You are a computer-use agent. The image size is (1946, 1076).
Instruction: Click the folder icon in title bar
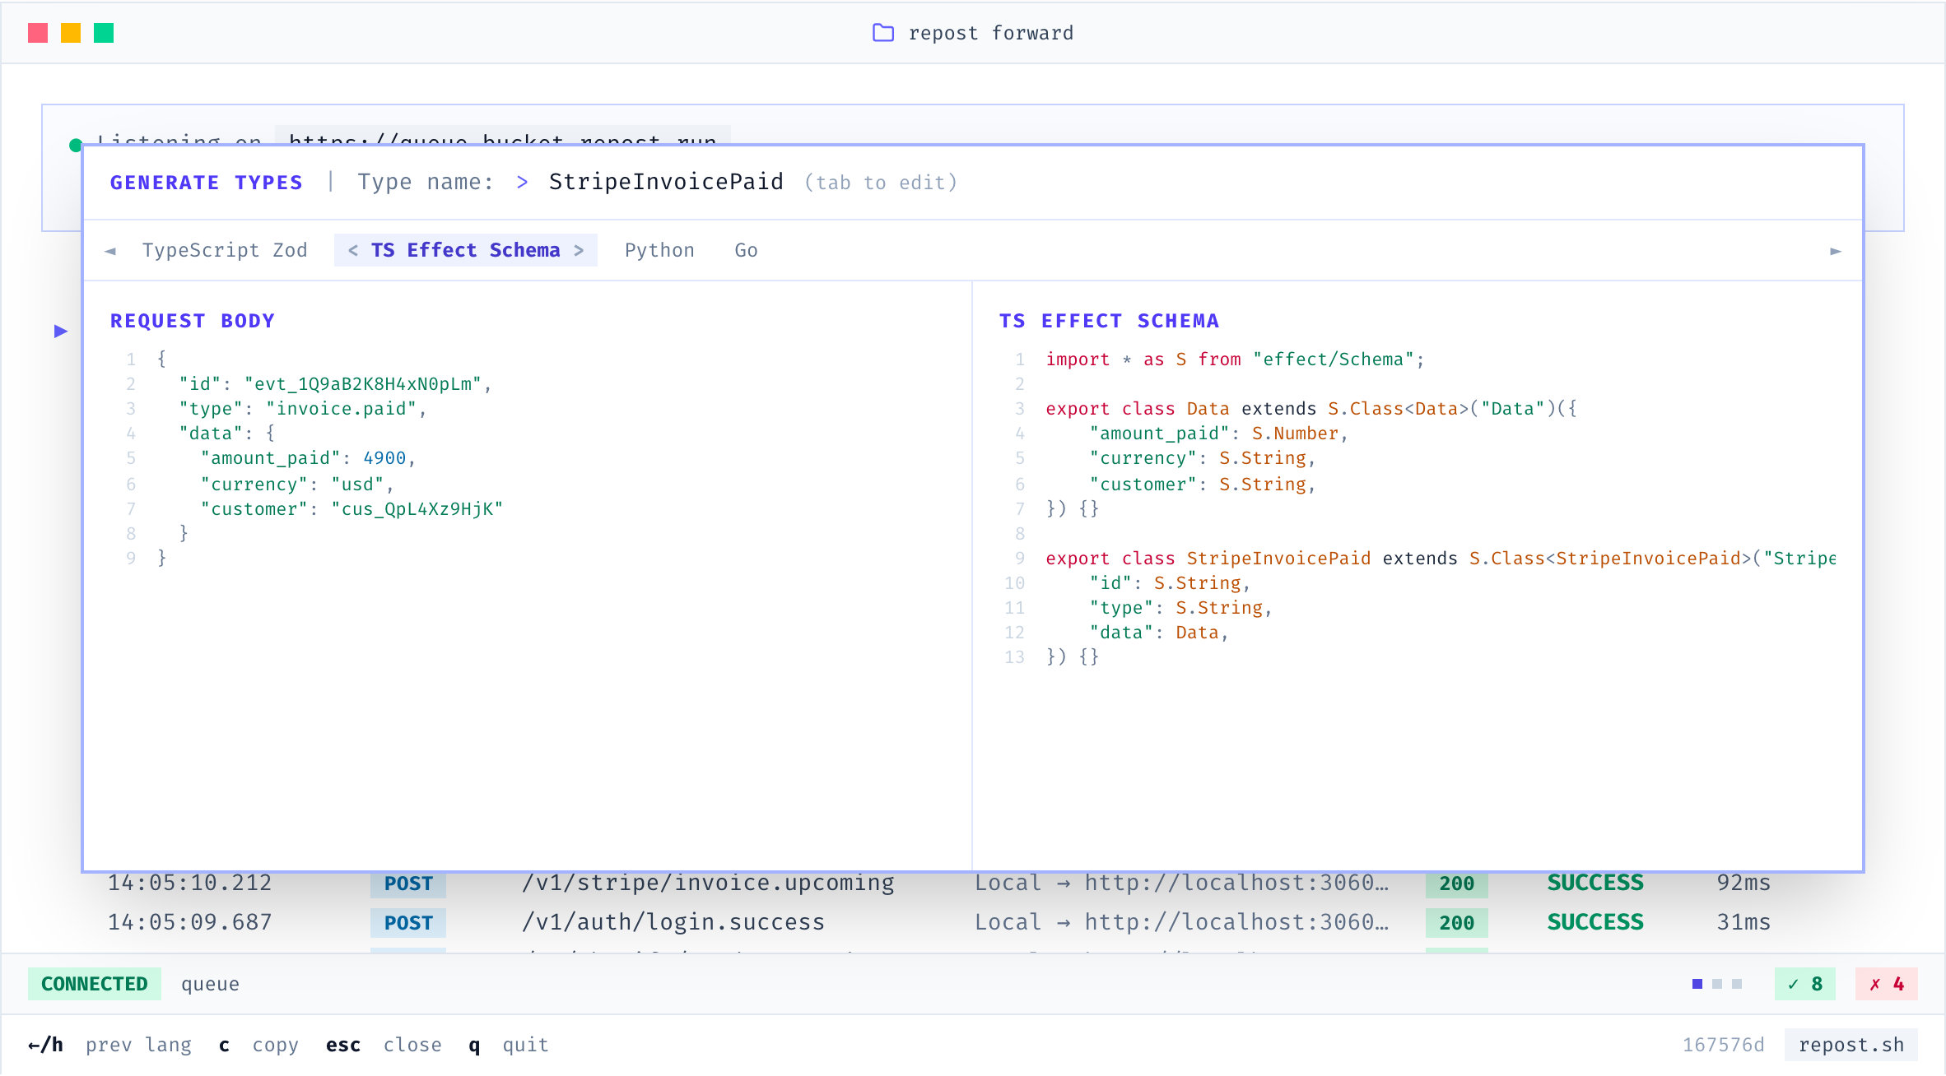tap(883, 33)
